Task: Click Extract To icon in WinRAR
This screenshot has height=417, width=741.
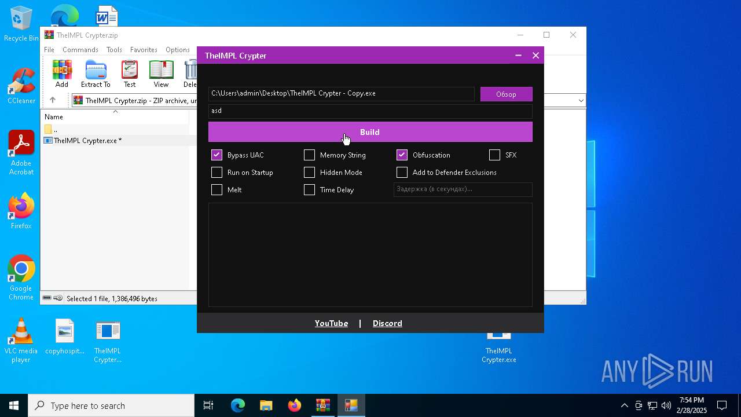Action: [x=96, y=74]
